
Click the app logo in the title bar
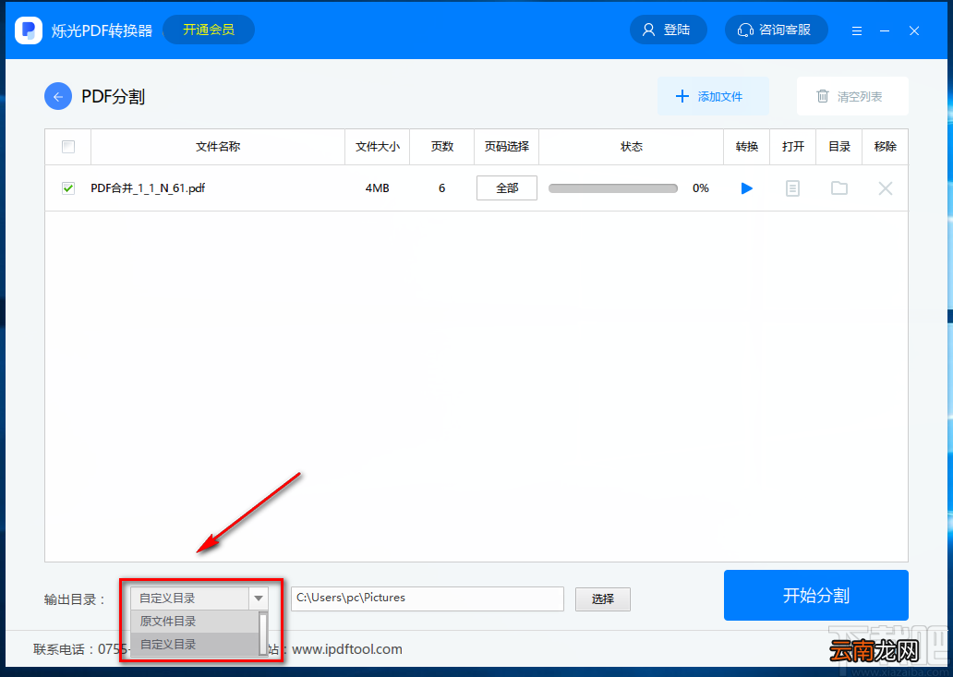(29, 30)
